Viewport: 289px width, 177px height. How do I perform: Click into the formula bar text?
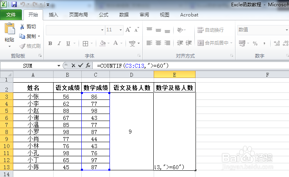133,66
